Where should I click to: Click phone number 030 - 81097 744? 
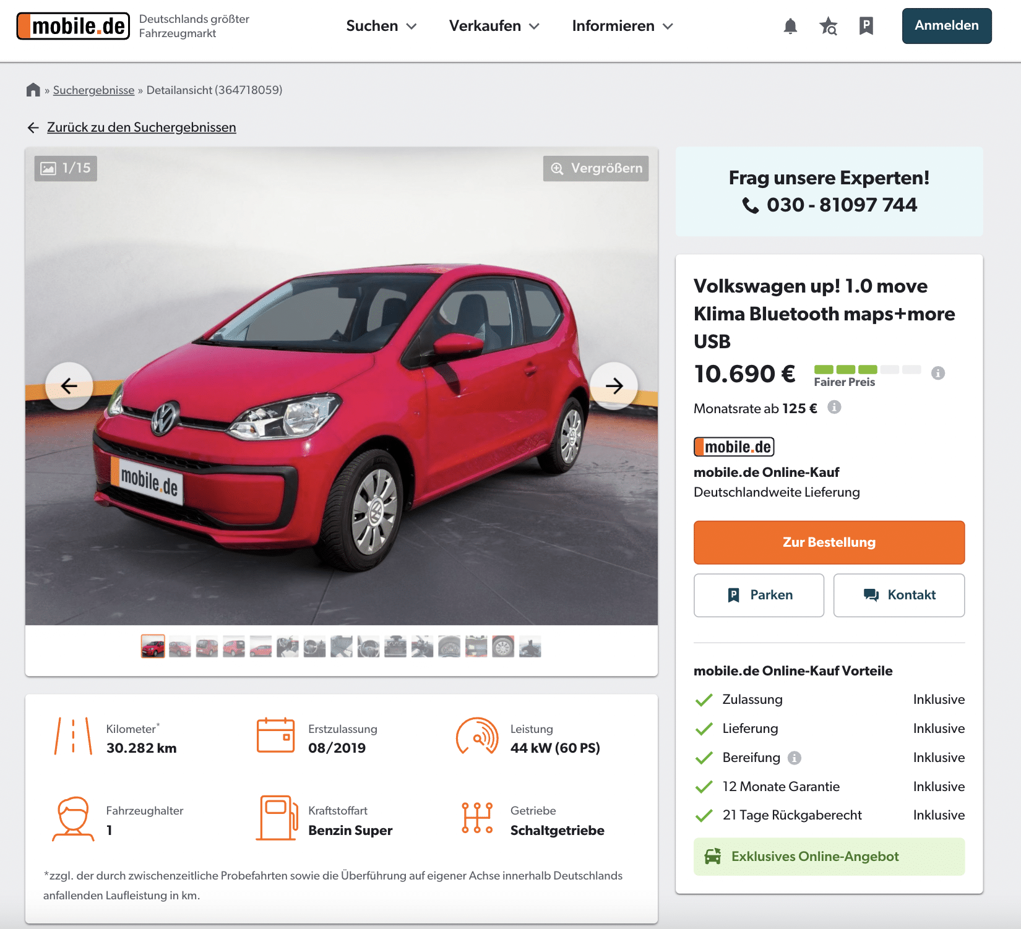(842, 205)
